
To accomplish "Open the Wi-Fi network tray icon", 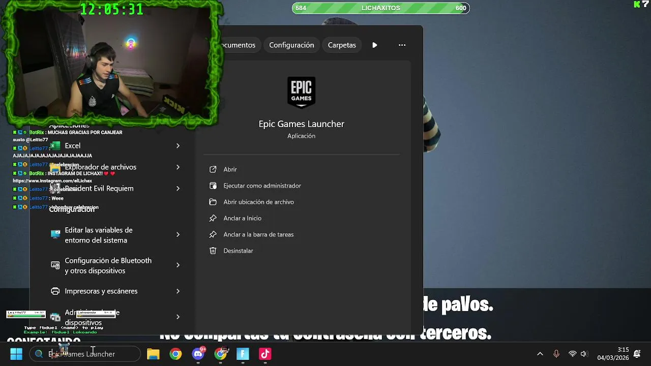I will [x=572, y=354].
